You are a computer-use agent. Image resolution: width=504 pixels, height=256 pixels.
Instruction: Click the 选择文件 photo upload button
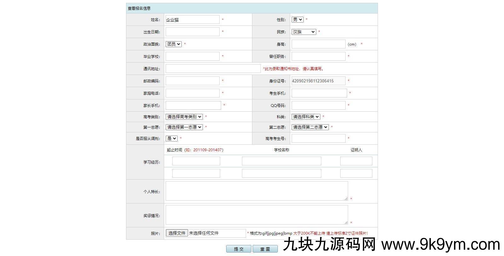pos(177,233)
